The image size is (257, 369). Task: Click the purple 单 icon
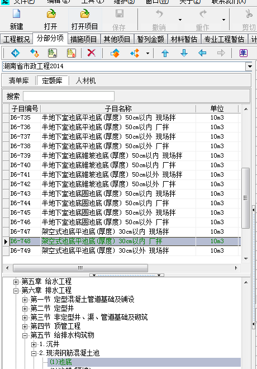tap(244, 53)
